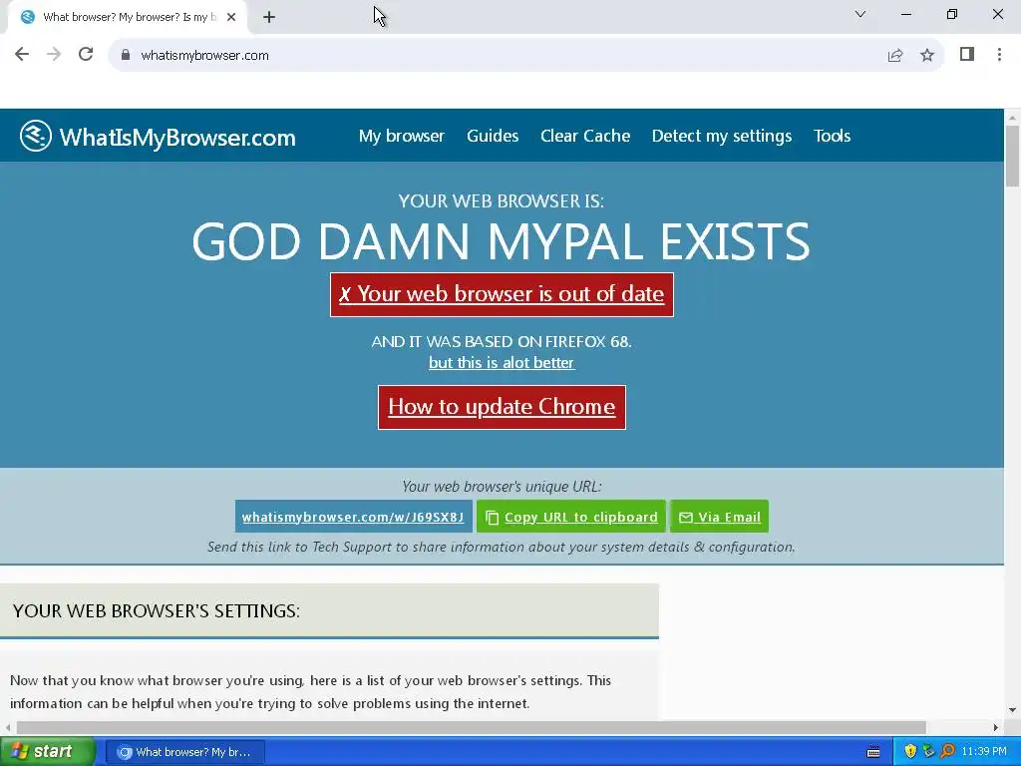Click YOUR WEB BROWSER'S SETTINGS heading
This screenshot has width=1021, height=766.
point(157,611)
